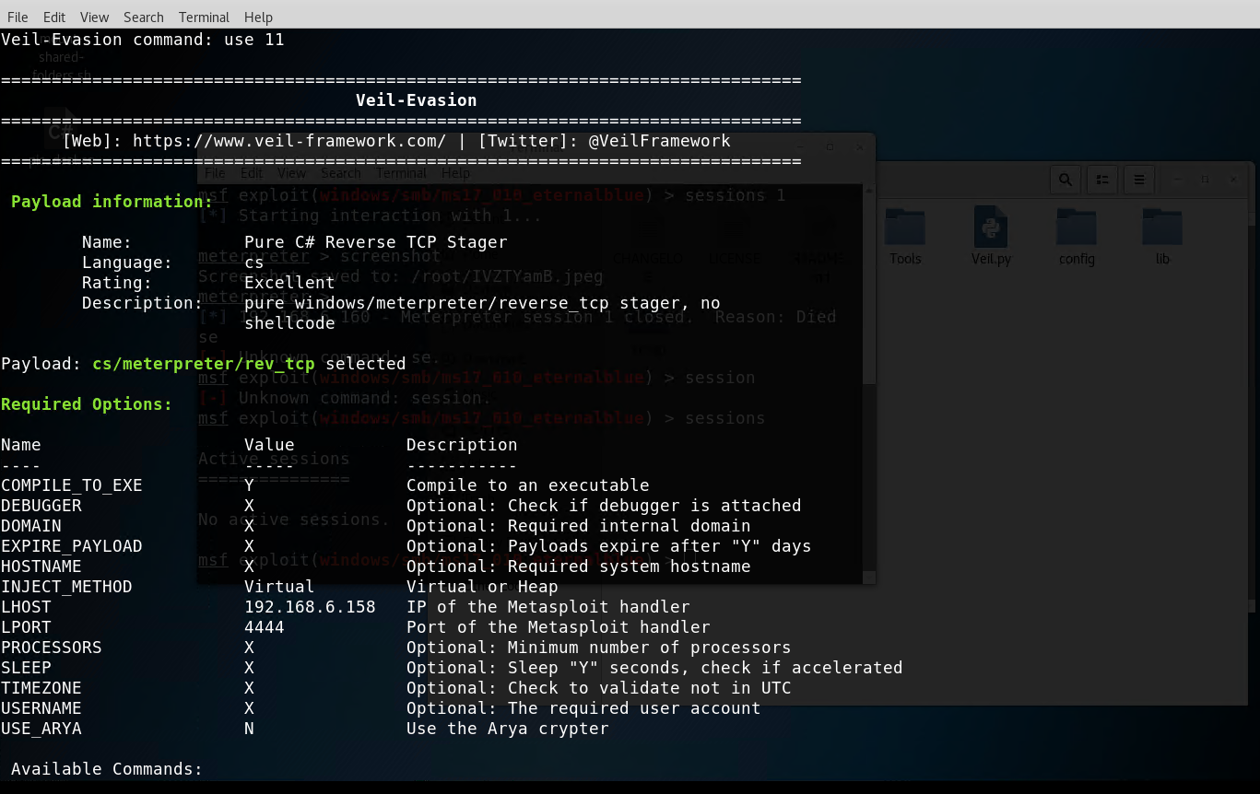
Task: Click the HOSTNAME option name
Action: (x=41, y=566)
